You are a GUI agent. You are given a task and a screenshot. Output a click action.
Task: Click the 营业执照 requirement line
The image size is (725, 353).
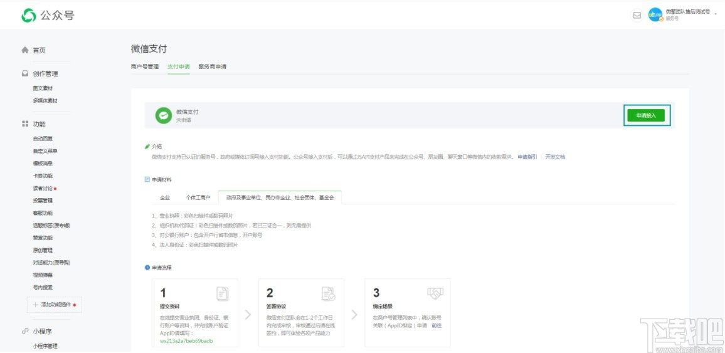pos(193,216)
